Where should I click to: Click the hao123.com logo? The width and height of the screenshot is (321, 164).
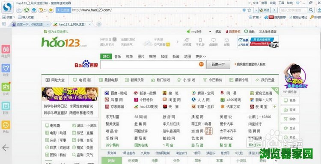point(64,42)
